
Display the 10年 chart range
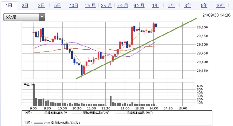tap(220, 6)
